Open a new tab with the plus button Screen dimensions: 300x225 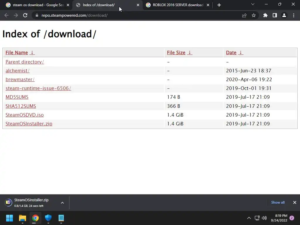click(x=219, y=5)
